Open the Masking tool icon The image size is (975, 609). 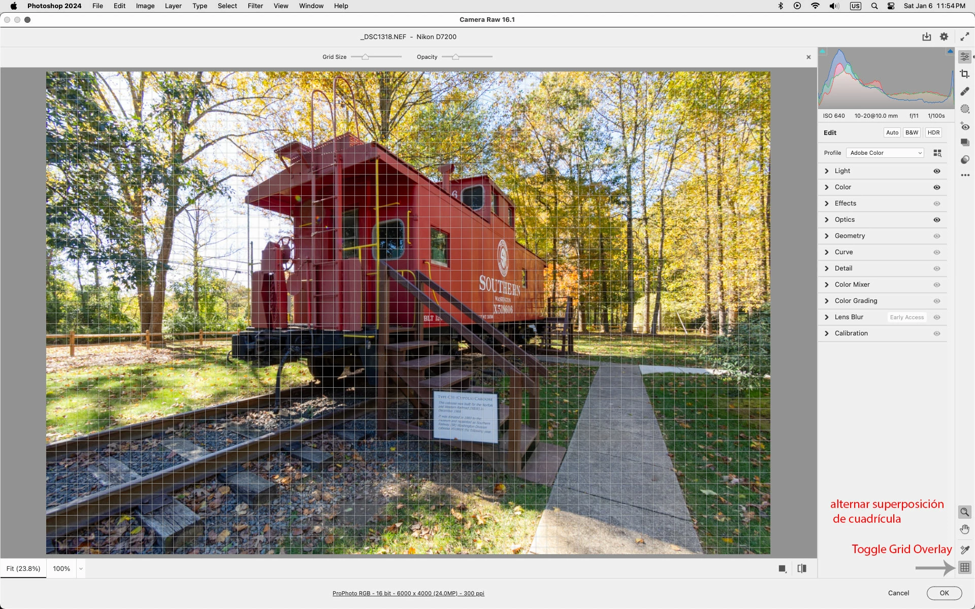[x=964, y=109]
